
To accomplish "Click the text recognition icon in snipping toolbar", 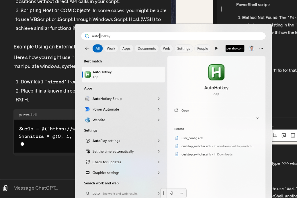I will pyautogui.click(x=284, y=135).
